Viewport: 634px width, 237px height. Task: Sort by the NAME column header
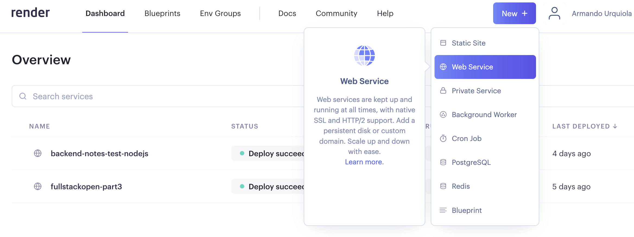(39, 126)
